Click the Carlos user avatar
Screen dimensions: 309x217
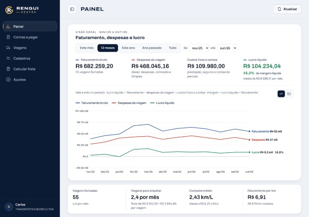9,207
